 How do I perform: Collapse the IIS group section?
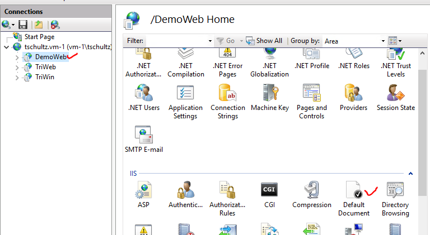point(410,173)
